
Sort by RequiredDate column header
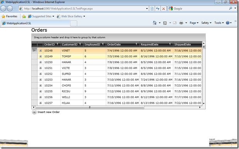[x=149, y=45]
